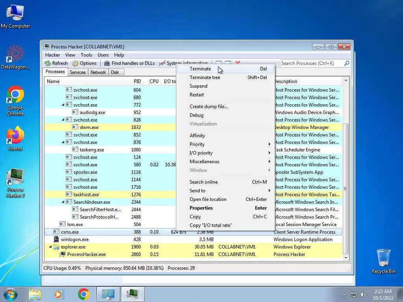Open My Computer desktop icon
This screenshot has height=302, width=403.
tap(15, 16)
